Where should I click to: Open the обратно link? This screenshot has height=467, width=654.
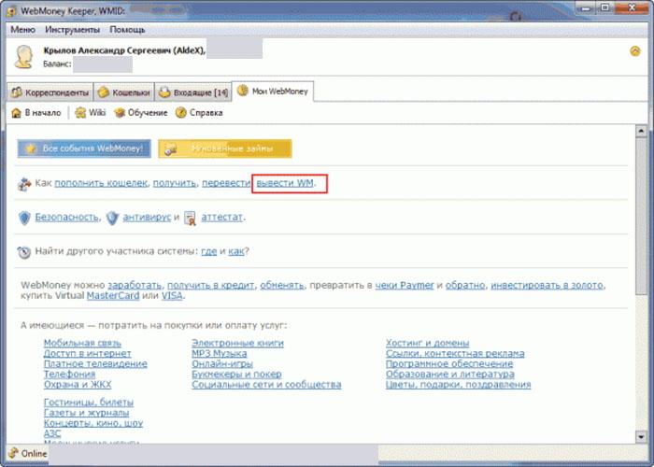(465, 285)
